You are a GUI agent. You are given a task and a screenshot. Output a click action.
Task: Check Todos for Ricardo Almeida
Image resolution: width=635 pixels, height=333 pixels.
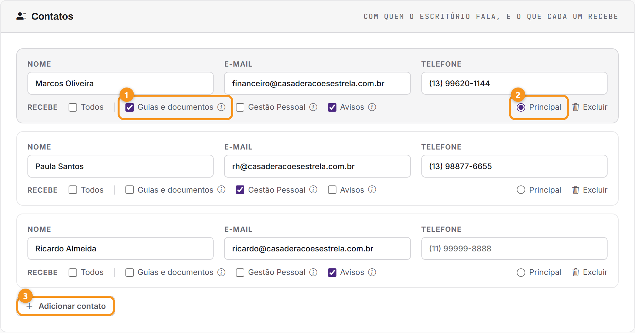point(73,273)
